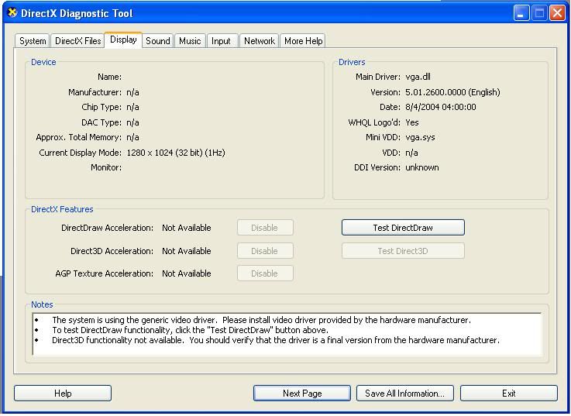Click the Monitor label

106,167
